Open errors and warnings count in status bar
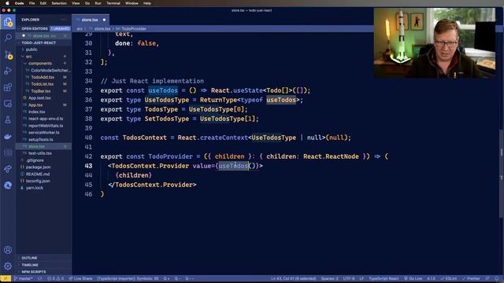The height and width of the screenshot is (283, 504). pos(55,278)
